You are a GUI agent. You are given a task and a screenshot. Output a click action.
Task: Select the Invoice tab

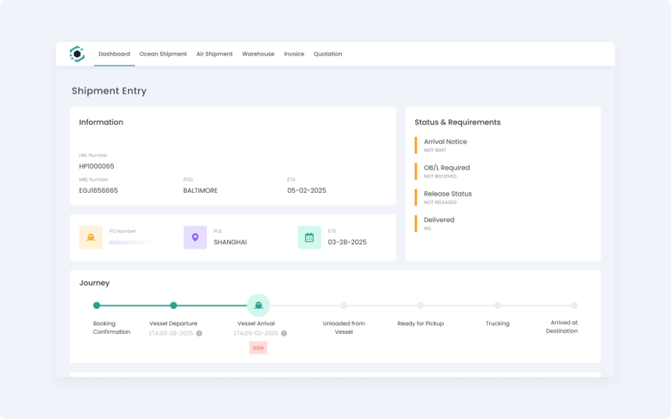pyautogui.click(x=294, y=54)
